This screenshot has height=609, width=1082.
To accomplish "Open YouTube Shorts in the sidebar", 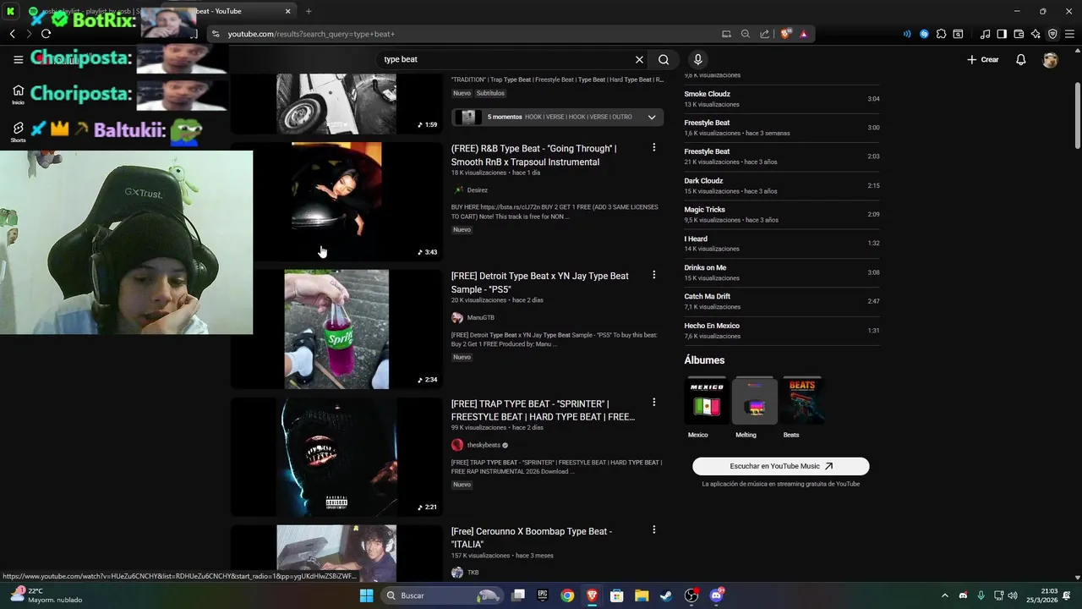I will pyautogui.click(x=18, y=131).
